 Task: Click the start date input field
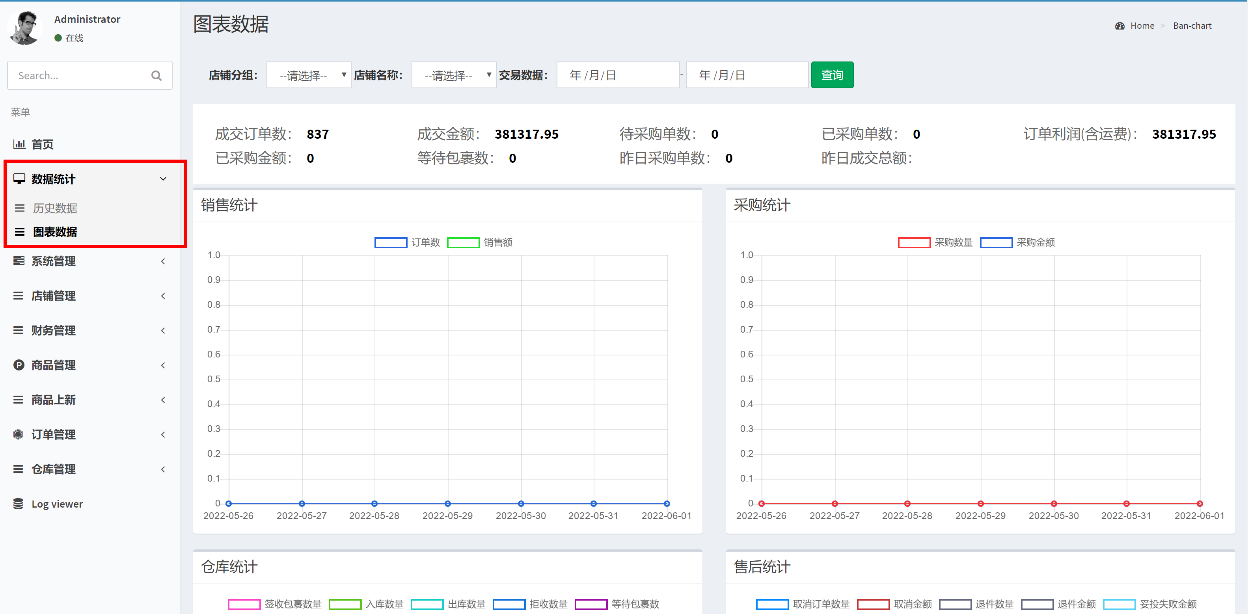click(617, 75)
